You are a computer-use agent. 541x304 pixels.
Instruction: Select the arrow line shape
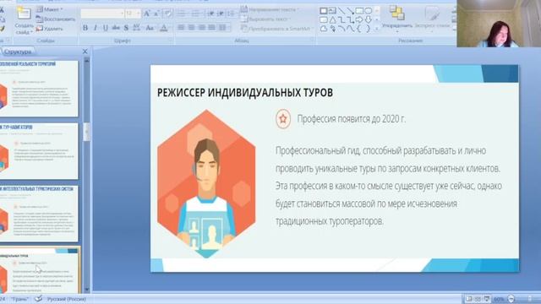tap(350, 11)
